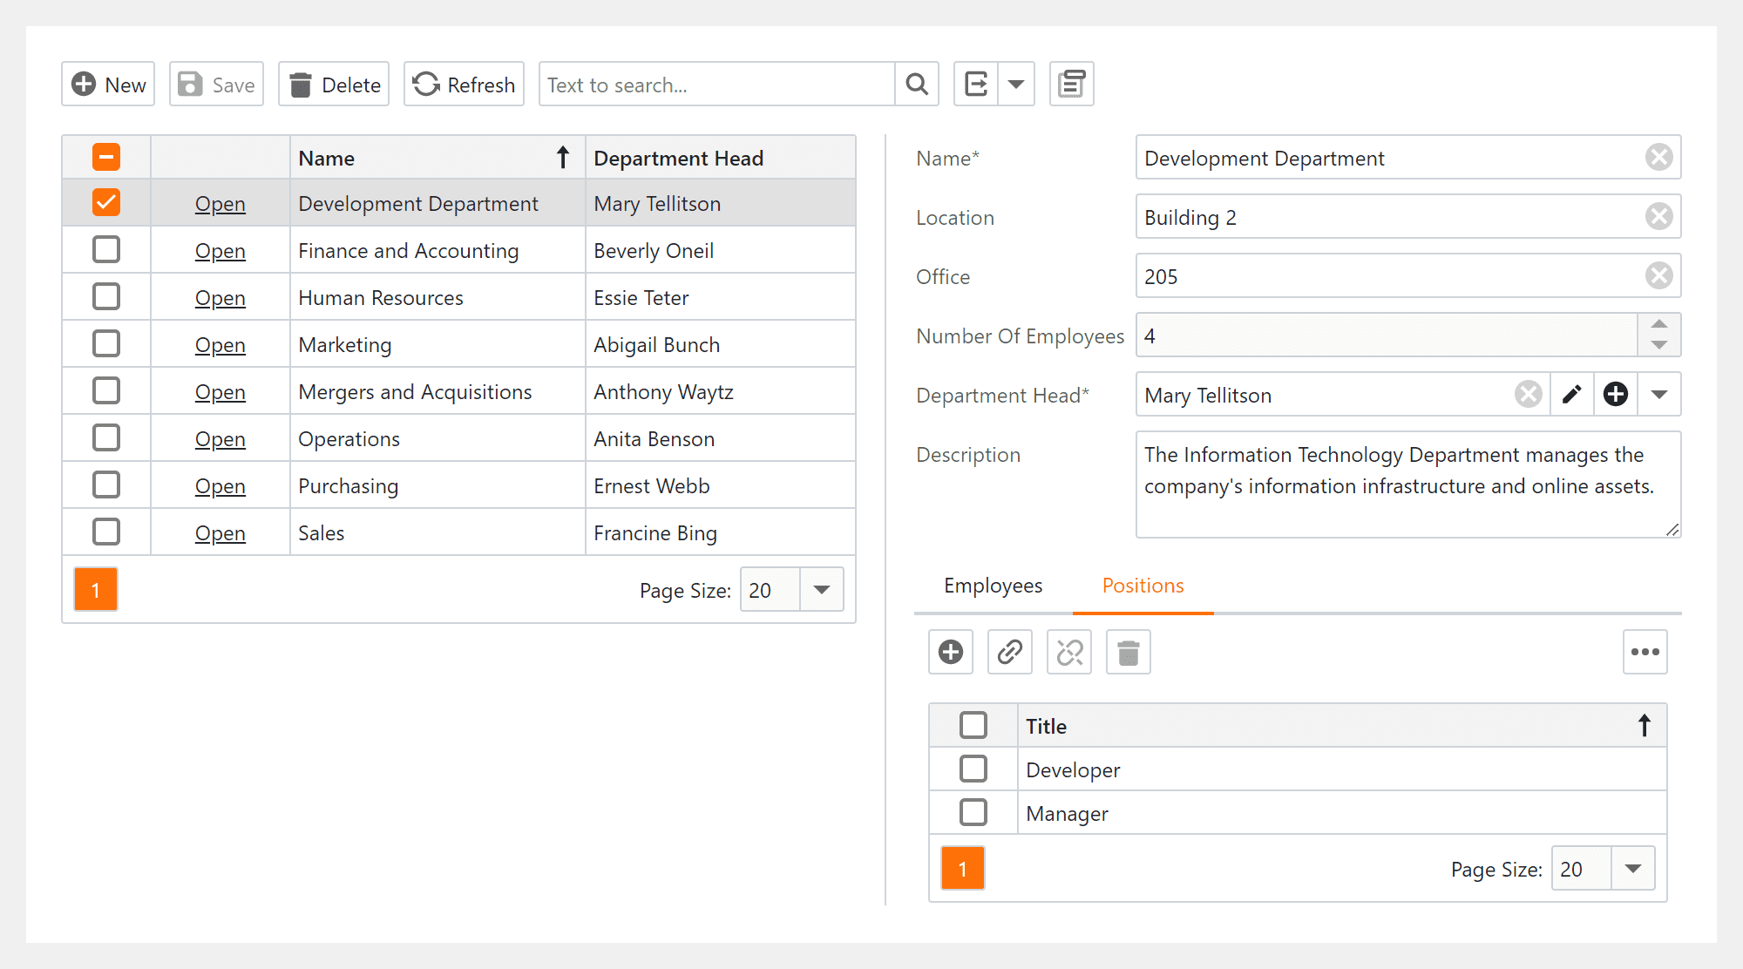Check the Marketing row checkbox
This screenshot has height=969, width=1743.
(105, 343)
